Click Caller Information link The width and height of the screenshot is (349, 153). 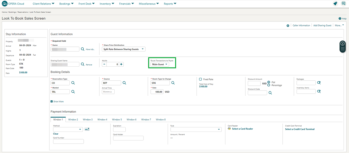click(301, 25)
